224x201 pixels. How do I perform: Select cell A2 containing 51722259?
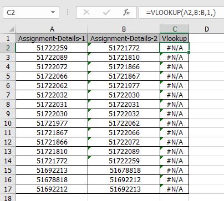pyautogui.click(x=52, y=48)
